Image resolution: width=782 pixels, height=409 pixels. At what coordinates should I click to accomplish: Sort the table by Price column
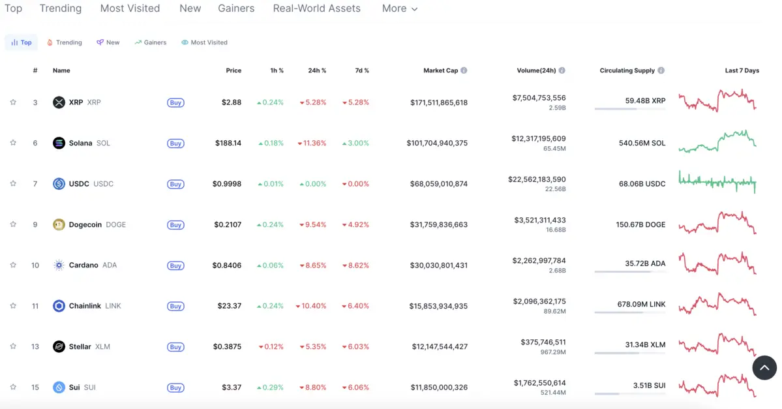click(x=233, y=70)
